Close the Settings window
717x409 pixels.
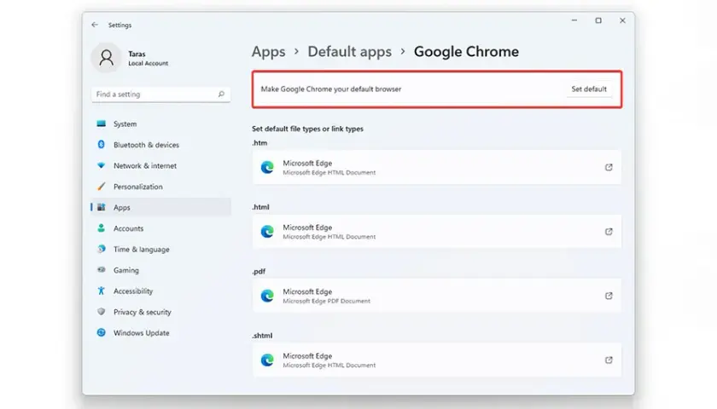coord(622,20)
